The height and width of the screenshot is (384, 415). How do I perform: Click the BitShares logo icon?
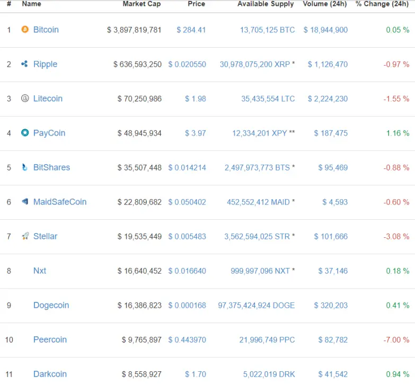coord(24,167)
